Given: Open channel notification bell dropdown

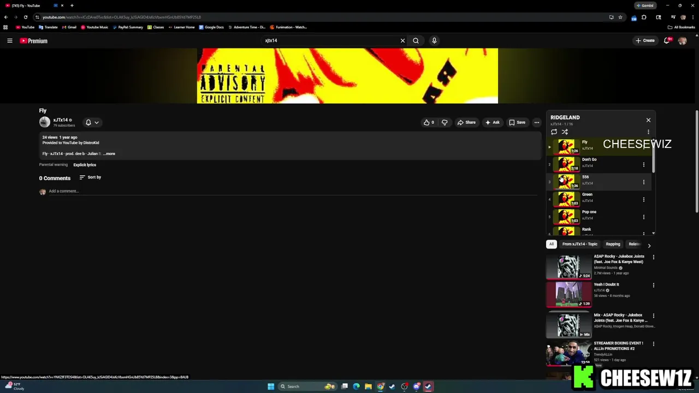Looking at the screenshot, I should click(92, 122).
